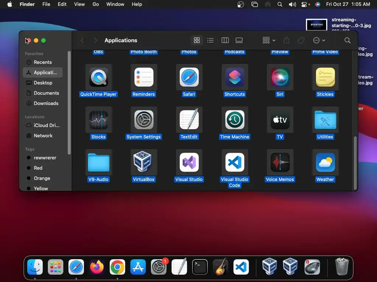The image size is (377, 282).
Task: Select the Siri app icon
Action: tap(280, 77)
